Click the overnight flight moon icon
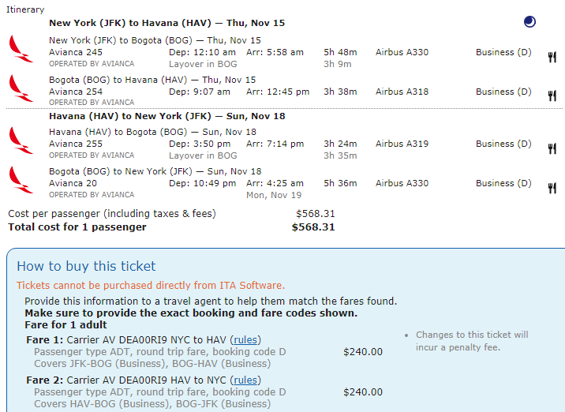 pyautogui.click(x=529, y=22)
